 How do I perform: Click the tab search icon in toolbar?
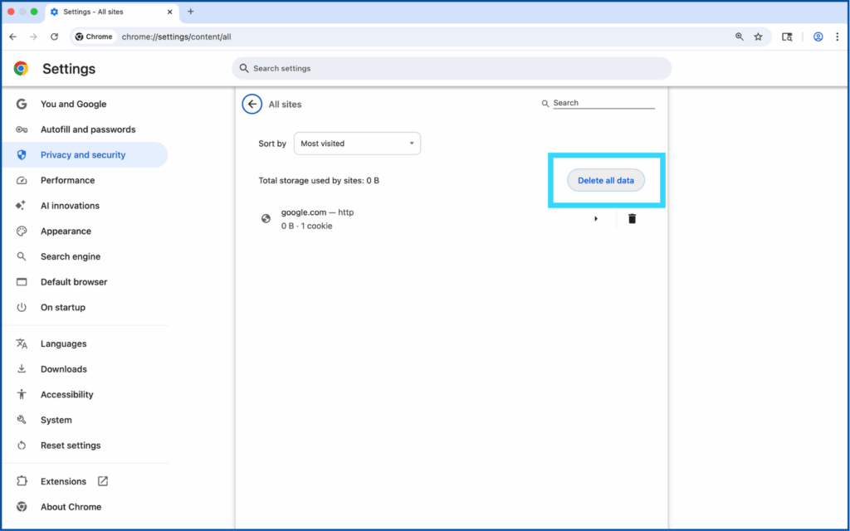click(x=787, y=37)
